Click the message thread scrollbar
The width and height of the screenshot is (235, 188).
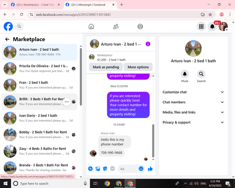coord(153,141)
